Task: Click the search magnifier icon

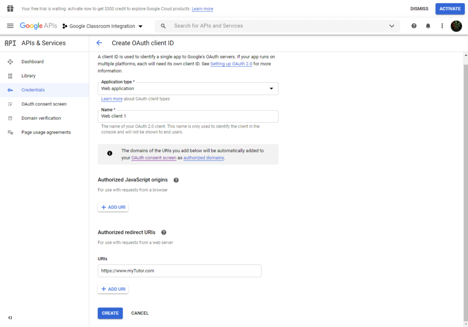Action: pos(163,26)
